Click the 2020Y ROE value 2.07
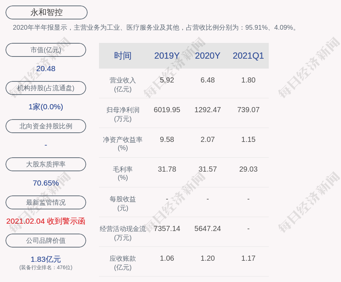The width and height of the screenshot is (341, 282). [208, 139]
